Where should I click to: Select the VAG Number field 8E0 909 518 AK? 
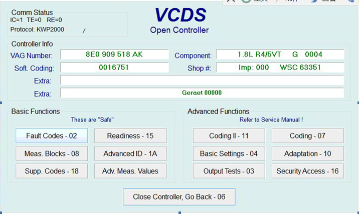click(x=114, y=54)
